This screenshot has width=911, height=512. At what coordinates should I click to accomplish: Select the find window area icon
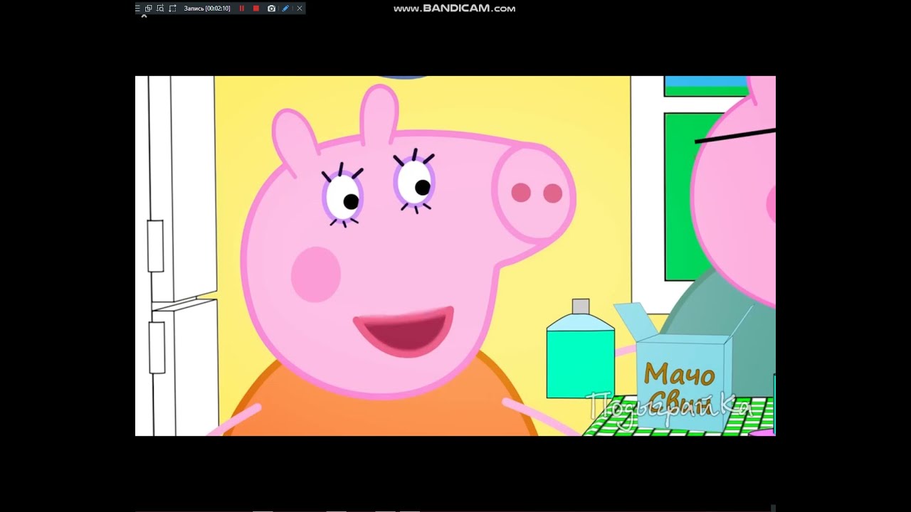[160, 9]
